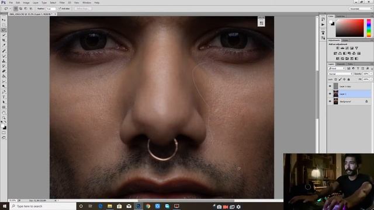
Task: Open Chrome from the taskbar
Action: pos(148,206)
